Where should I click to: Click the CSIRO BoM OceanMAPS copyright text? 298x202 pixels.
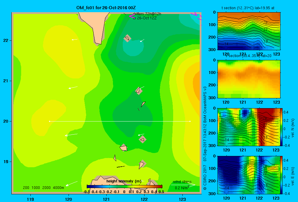click(x=205, y=138)
